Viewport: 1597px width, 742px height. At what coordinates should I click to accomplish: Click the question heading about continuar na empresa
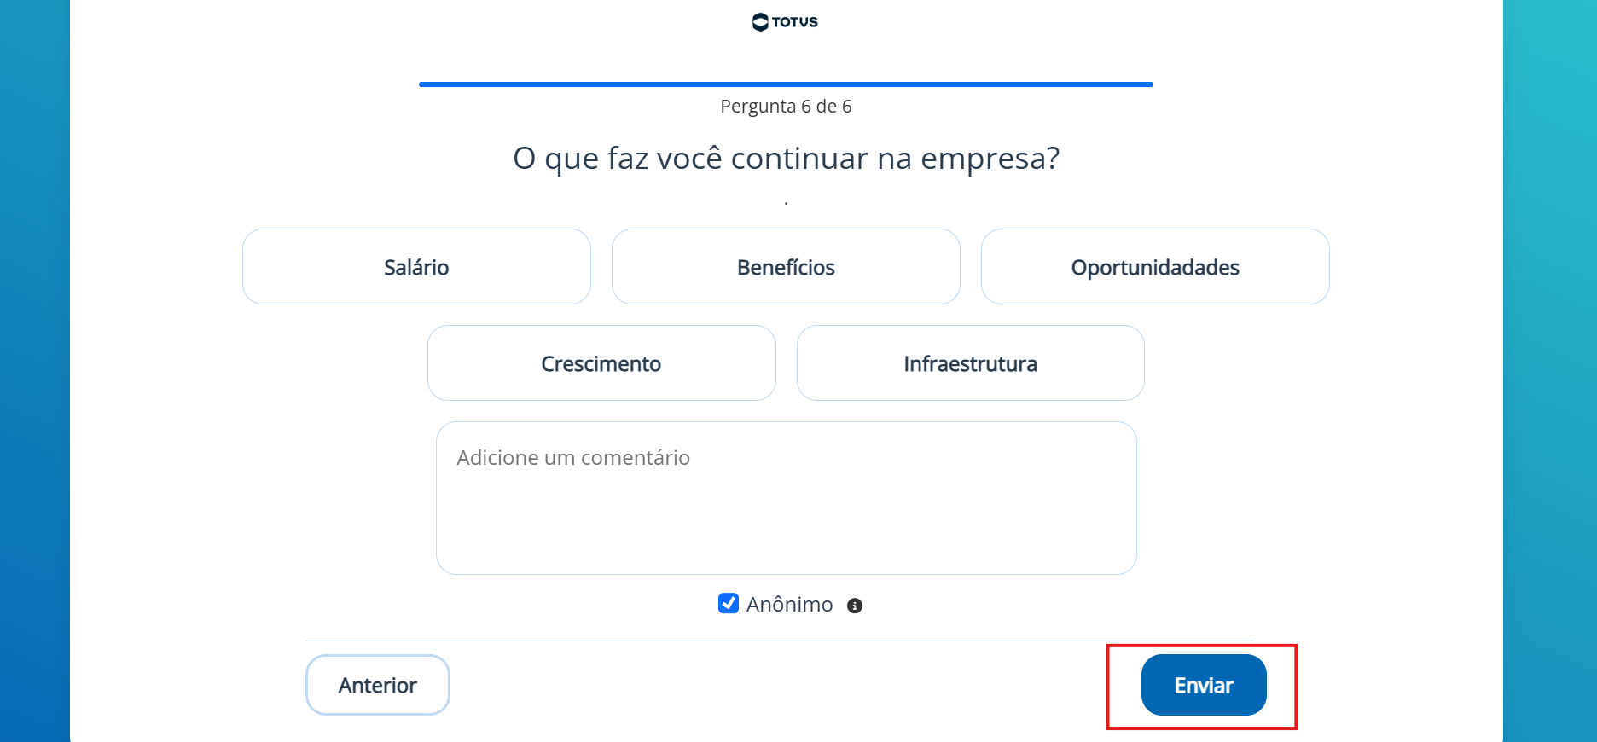[786, 159]
